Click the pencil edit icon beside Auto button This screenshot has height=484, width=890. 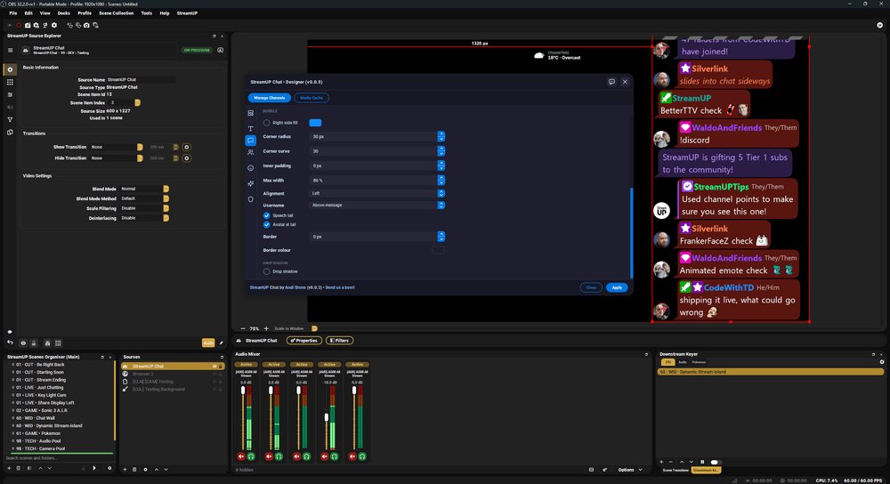coord(222,343)
